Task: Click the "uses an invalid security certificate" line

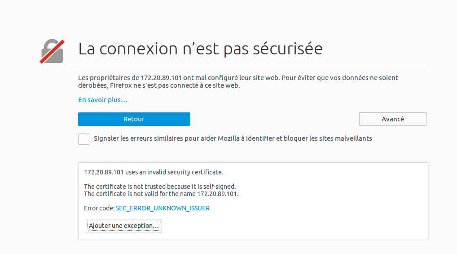Action: click(154, 172)
